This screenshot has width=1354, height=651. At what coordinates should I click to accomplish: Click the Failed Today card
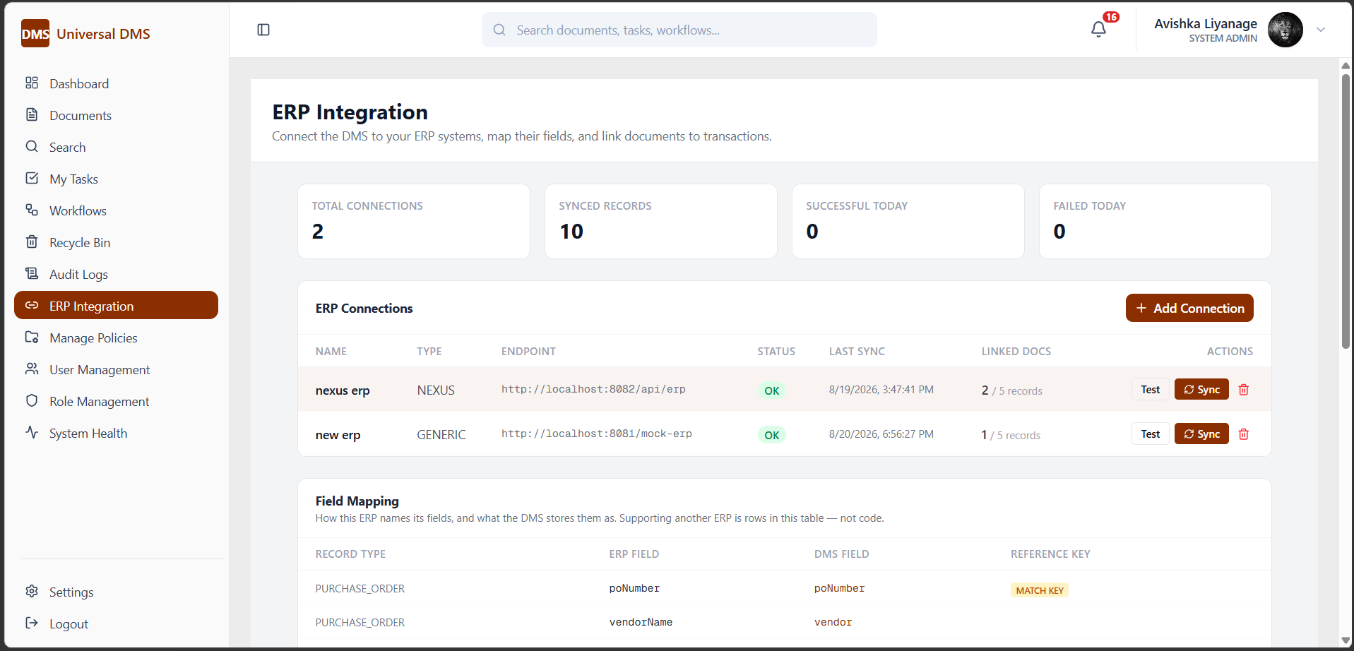[1156, 222]
